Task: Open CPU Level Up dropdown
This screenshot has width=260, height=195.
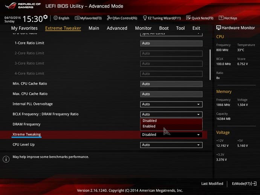Action: 171,145
